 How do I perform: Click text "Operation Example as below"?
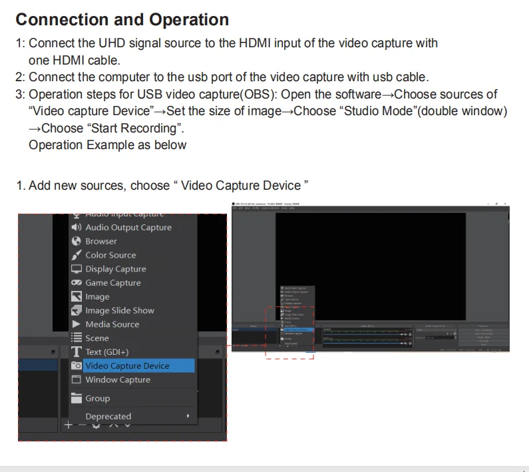108,145
